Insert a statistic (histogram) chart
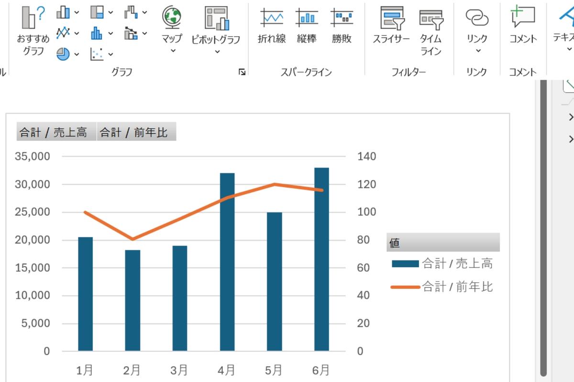 point(97,33)
